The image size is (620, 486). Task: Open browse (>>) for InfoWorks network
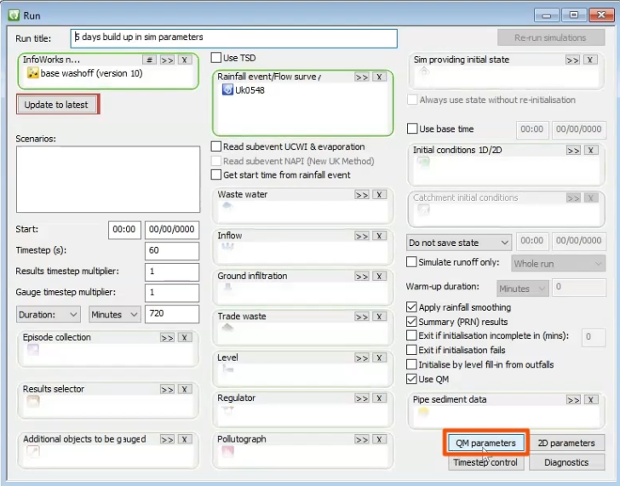[x=167, y=60]
